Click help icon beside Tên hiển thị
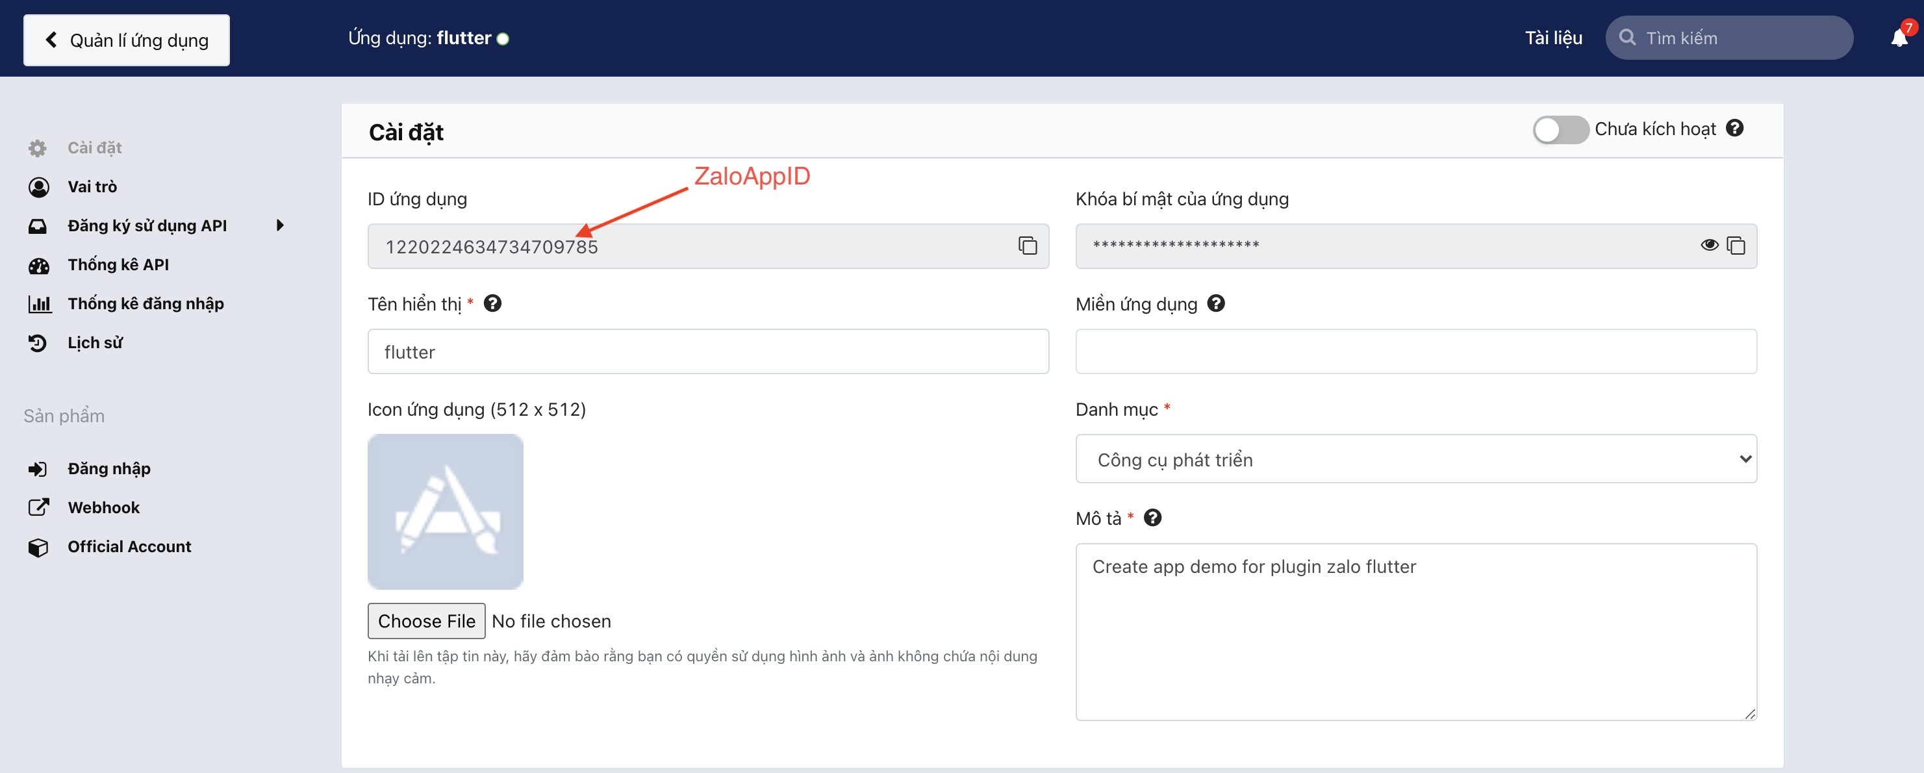Screen dimensions: 1924x773 (x=492, y=303)
